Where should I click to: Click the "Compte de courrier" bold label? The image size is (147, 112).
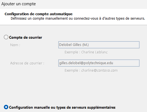coord(25,37)
